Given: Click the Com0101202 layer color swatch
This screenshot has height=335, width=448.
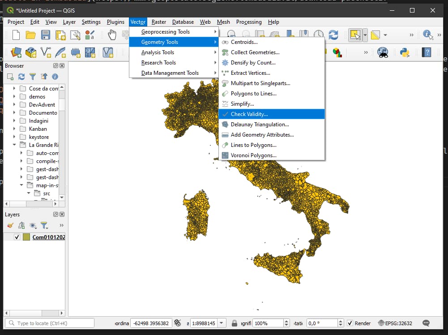Looking at the screenshot, I should click(26, 237).
